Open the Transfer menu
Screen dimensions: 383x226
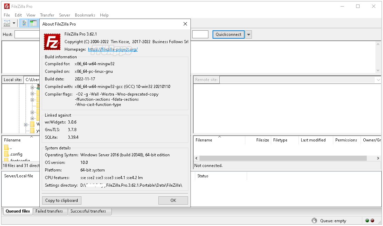47,15
